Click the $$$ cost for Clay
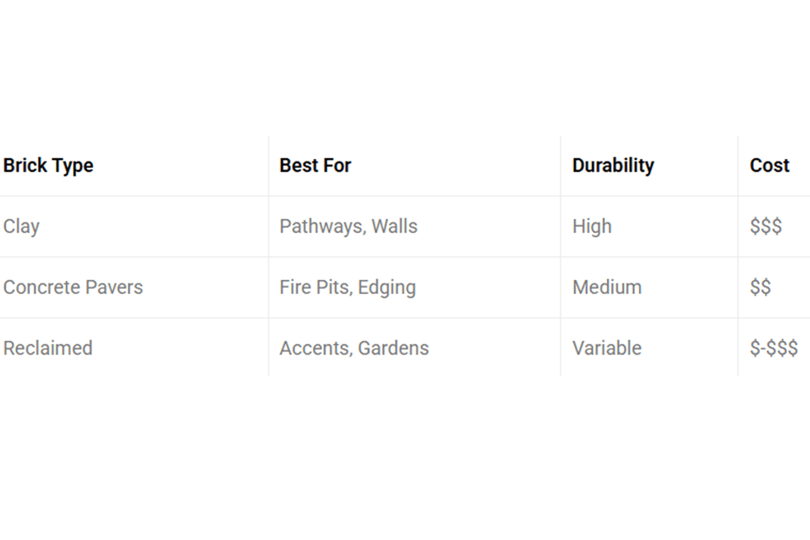Image resolution: width=810 pixels, height=540 pixels. tap(766, 227)
